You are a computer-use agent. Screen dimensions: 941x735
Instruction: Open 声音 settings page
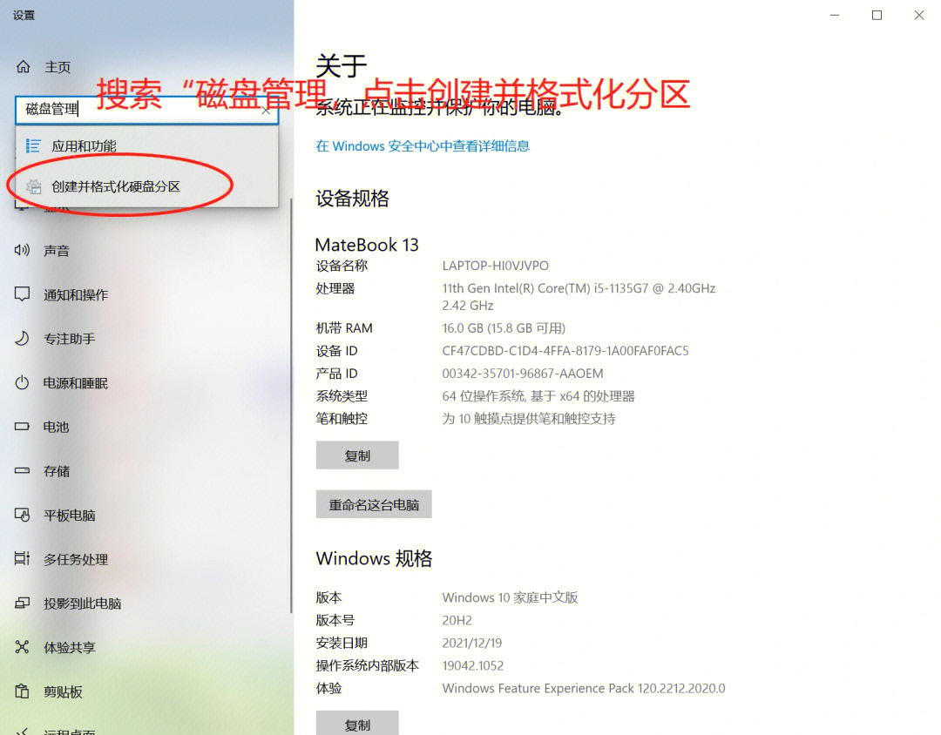point(57,251)
